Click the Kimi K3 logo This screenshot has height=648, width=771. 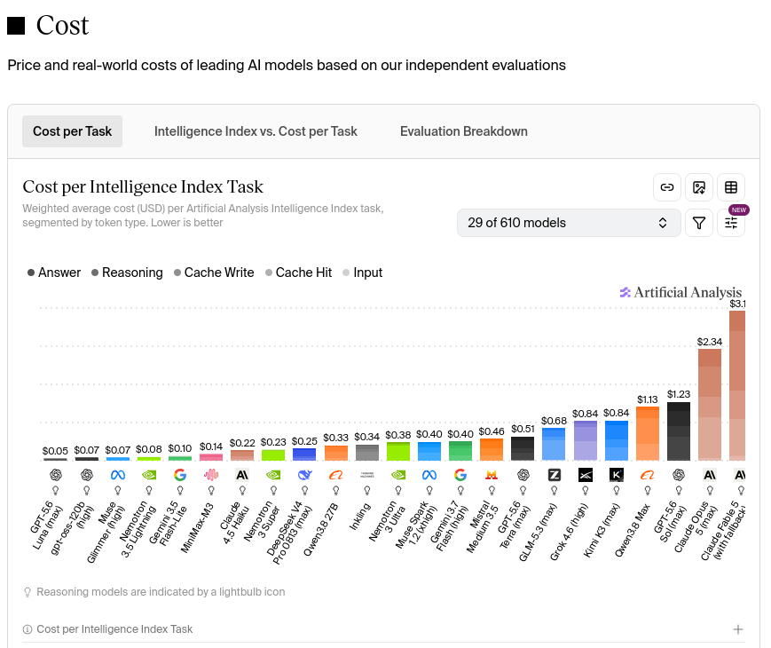[x=616, y=475]
